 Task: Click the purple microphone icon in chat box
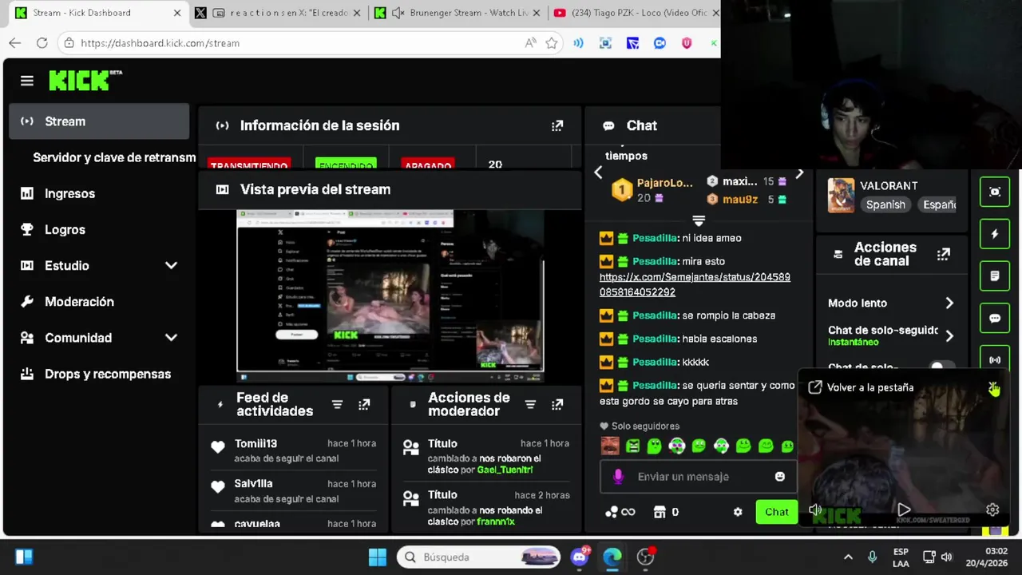pos(617,477)
